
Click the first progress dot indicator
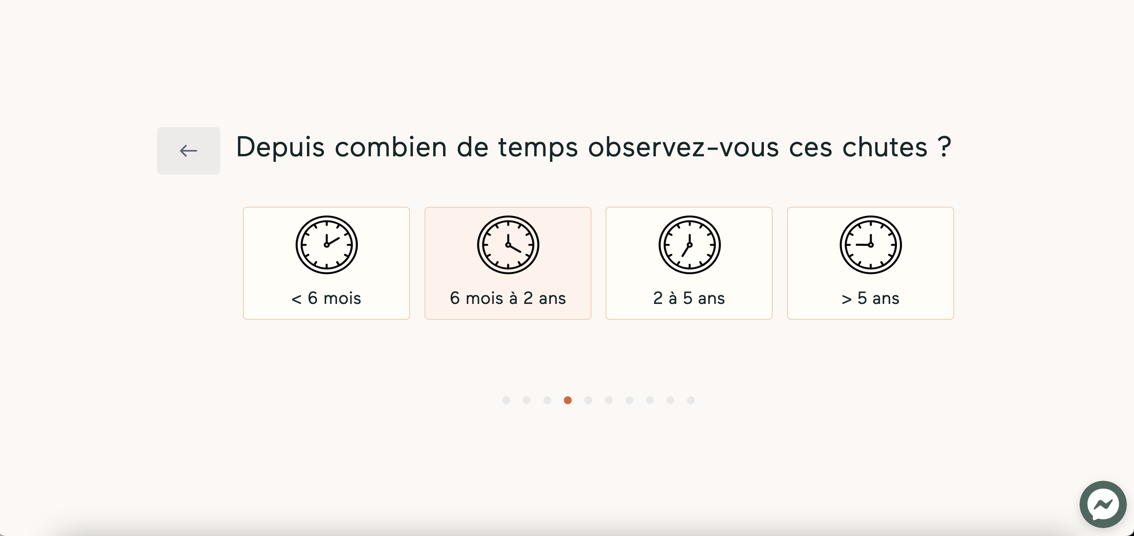pyautogui.click(x=506, y=400)
